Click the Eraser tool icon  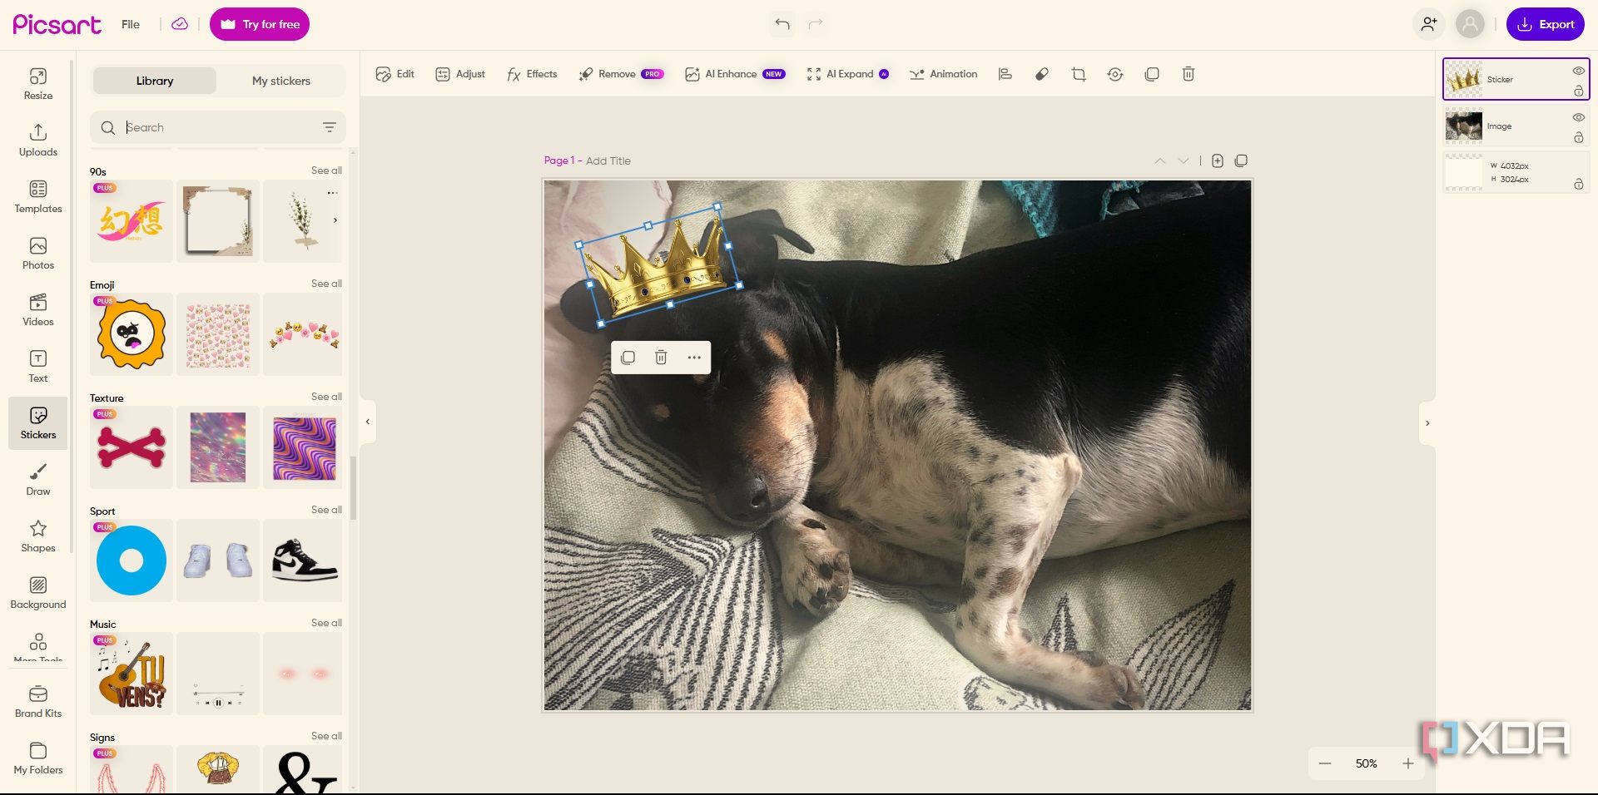point(1042,74)
